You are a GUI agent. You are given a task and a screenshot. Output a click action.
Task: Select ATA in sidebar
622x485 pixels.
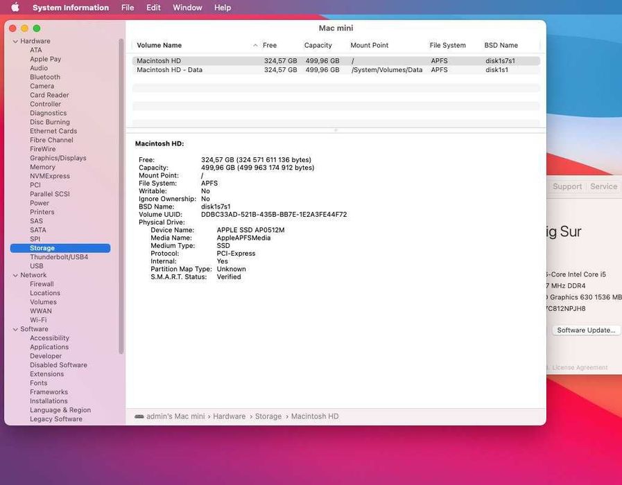[35, 50]
